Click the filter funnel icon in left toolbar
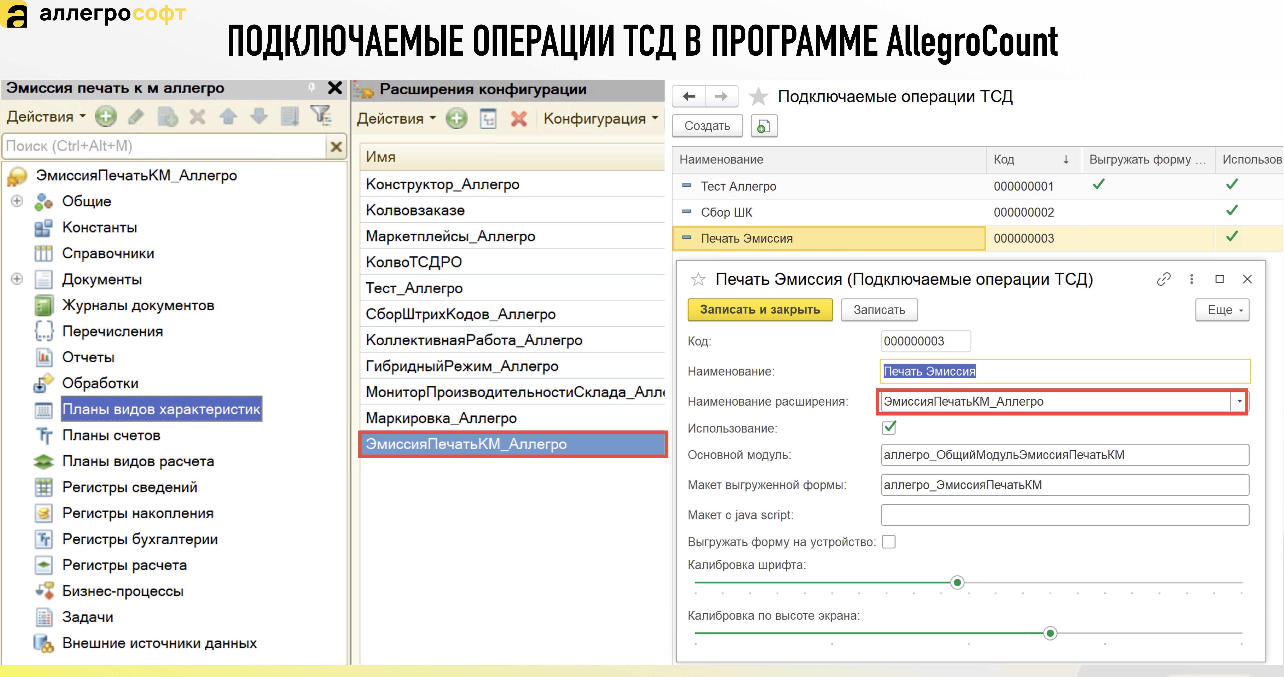Image resolution: width=1284 pixels, height=677 pixels. (321, 116)
